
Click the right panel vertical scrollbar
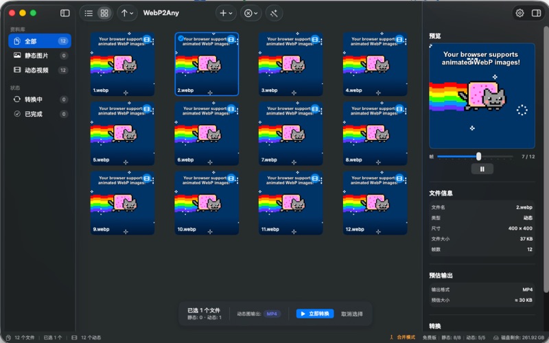click(x=546, y=159)
